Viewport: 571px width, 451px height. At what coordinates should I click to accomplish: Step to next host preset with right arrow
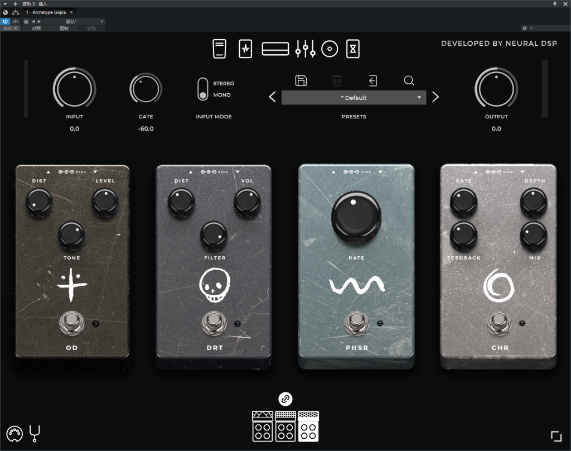click(x=39, y=22)
